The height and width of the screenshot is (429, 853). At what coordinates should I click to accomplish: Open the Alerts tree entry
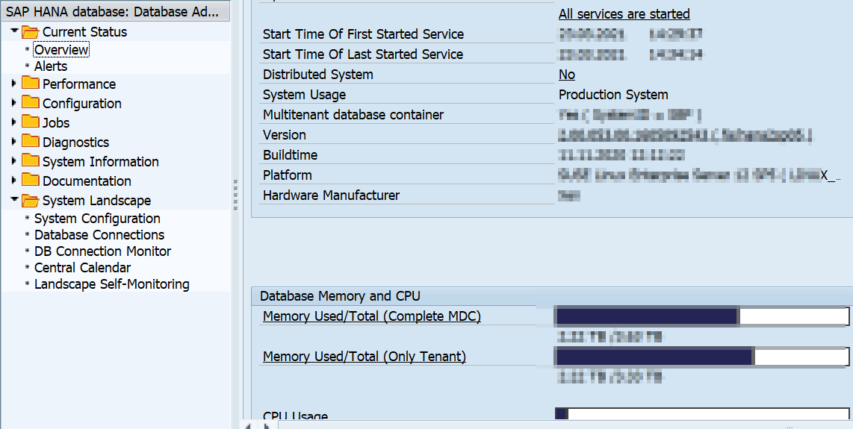[x=51, y=66]
